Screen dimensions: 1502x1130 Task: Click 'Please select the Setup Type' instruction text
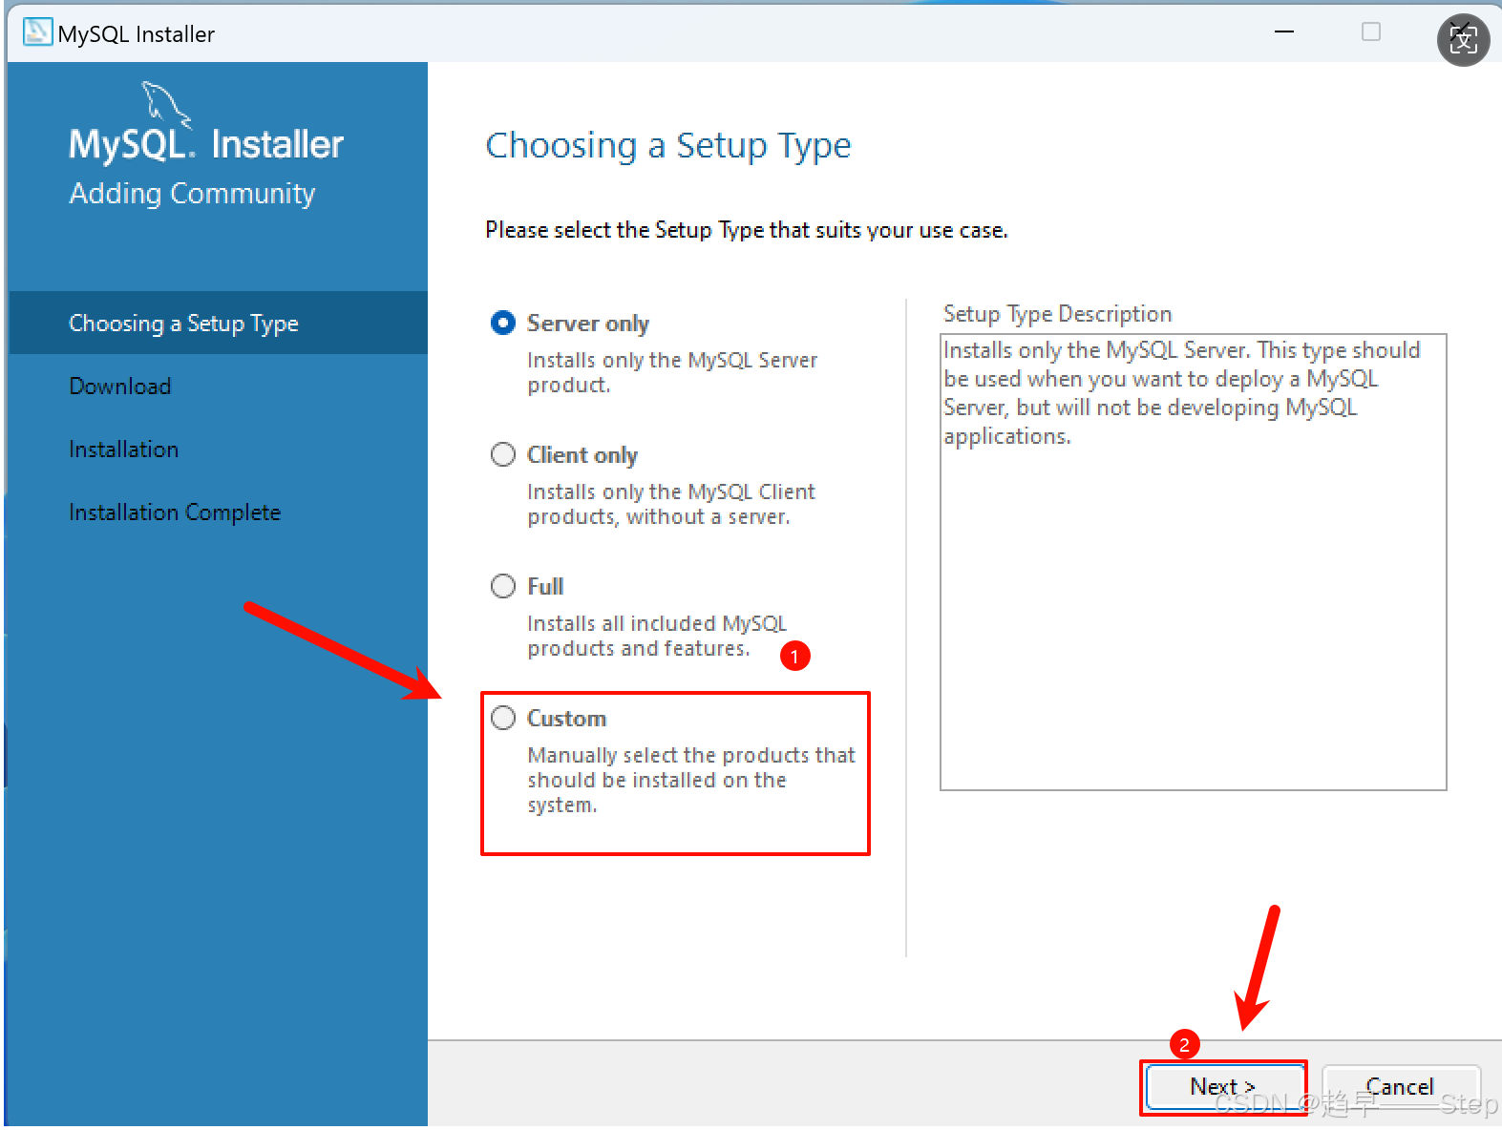pyautogui.click(x=747, y=230)
